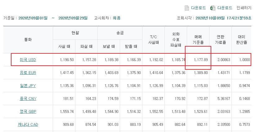This screenshot has width=255, height=132.
Task: Select JPY cash buy value 1,135.36
Action: click(x=67, y=85)
